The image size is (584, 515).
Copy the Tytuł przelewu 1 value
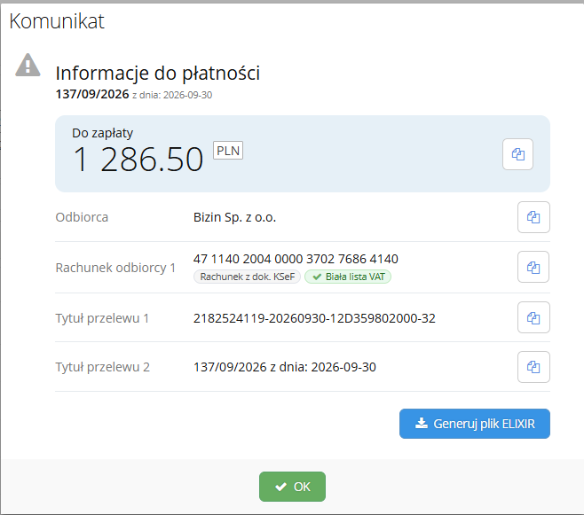[x=533, y=317]
